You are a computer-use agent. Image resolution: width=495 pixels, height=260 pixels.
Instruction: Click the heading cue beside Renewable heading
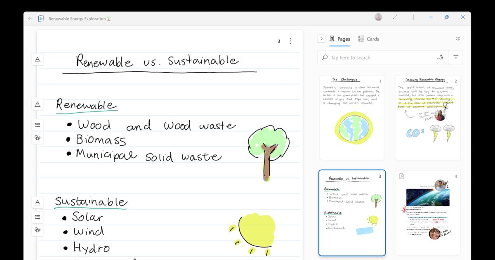38,104
